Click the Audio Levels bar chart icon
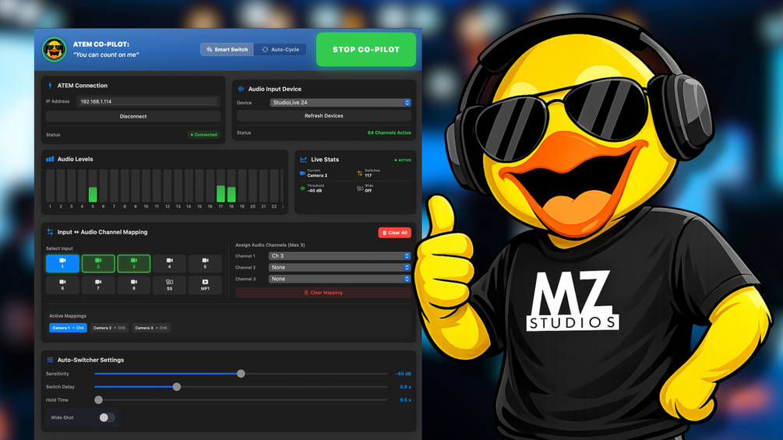Image resolution: width=783 pixels, height=440 pixels. click(50, 159)
